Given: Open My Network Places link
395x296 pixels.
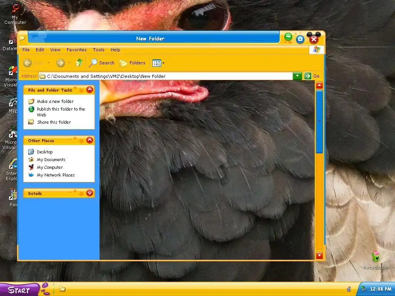Looking at the screenshot, I should click(x=56, y=175).
